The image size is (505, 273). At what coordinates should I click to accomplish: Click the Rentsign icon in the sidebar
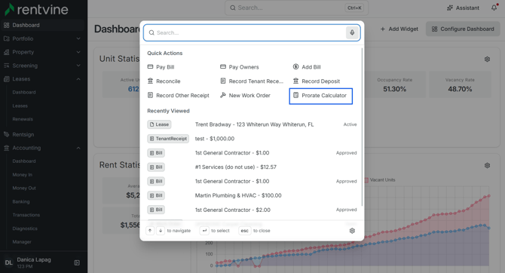(7, 134)
